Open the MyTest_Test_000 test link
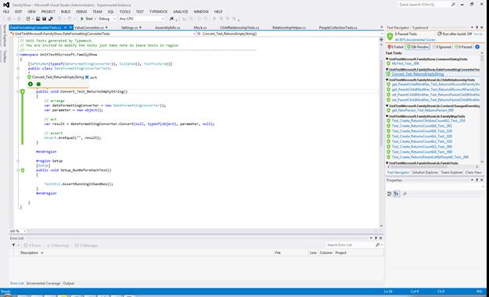Screen dimensions: 489x297 (405, 63)
